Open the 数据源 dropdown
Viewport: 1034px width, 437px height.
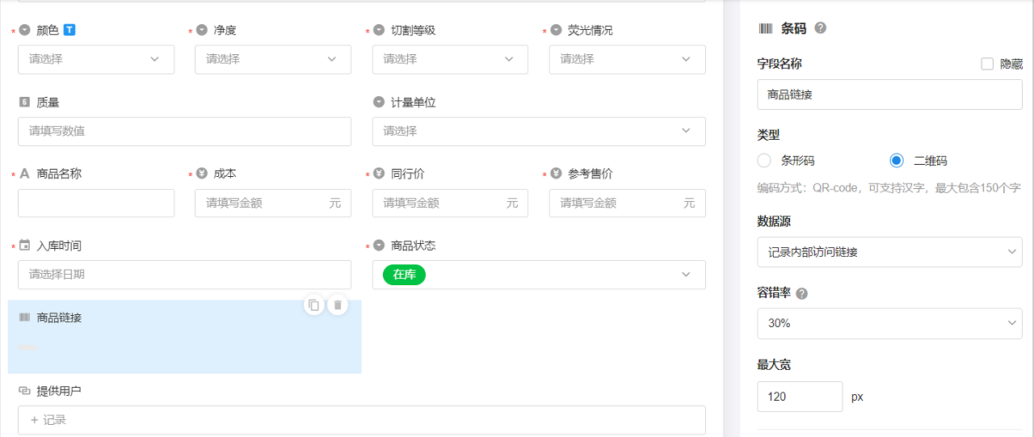[x=890, y=252]
